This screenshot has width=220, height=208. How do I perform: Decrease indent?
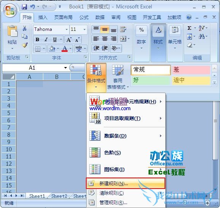[x=97, y=48]
